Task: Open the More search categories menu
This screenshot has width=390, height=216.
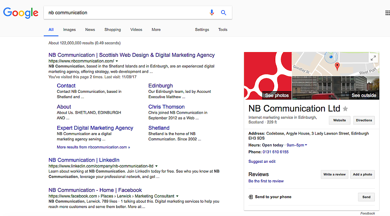Action: 156,30
